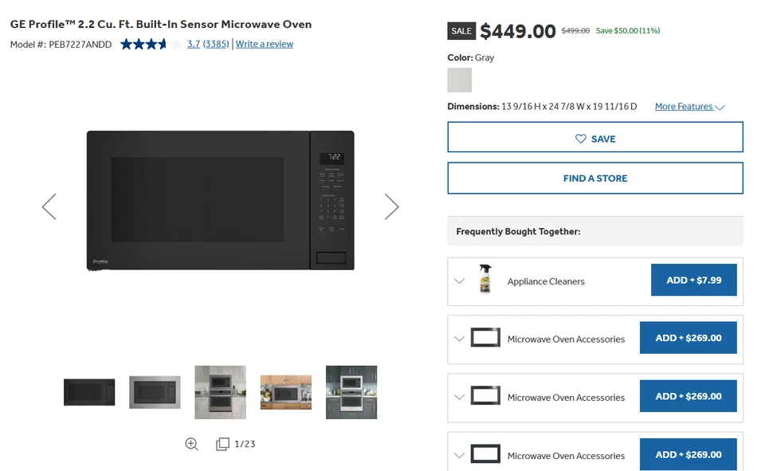Screen dimensions: 765x471
Task: Add Appliance Cleaners for $7.99
Action: click(x=693, y=281)
